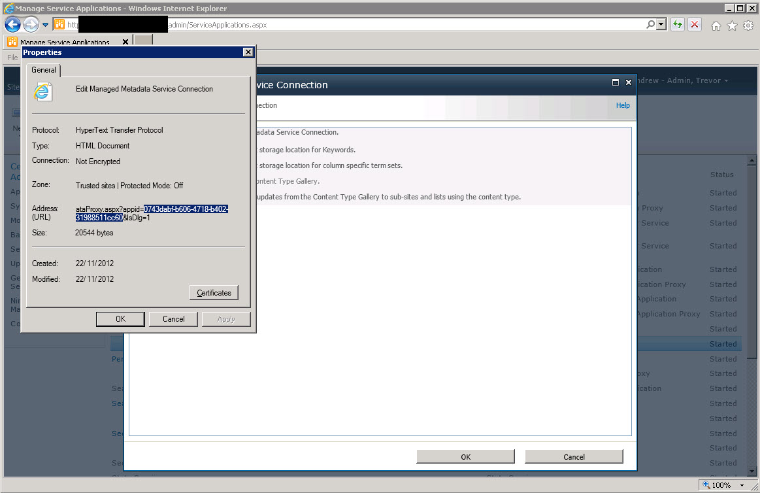Select the General tab in Properties
The width and height of the screenshot is (760, 493).
pos(44,70)
